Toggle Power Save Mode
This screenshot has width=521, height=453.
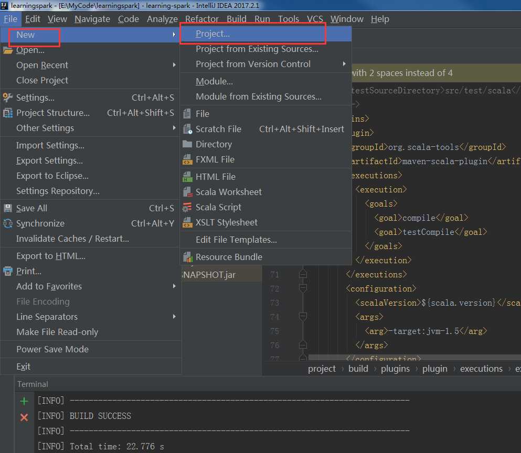[52, 349]
